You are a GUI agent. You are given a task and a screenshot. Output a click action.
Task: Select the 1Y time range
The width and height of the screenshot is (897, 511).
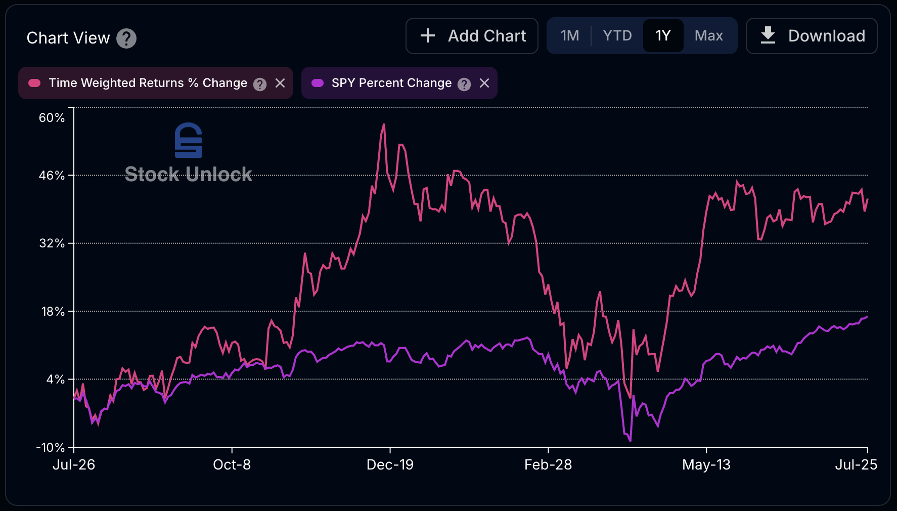663,36
